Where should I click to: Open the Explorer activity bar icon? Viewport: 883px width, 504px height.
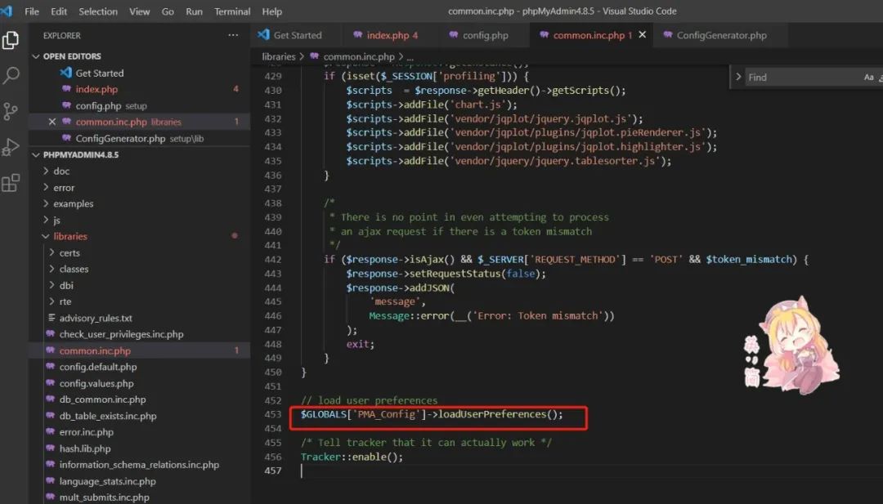tap(11, 40)
